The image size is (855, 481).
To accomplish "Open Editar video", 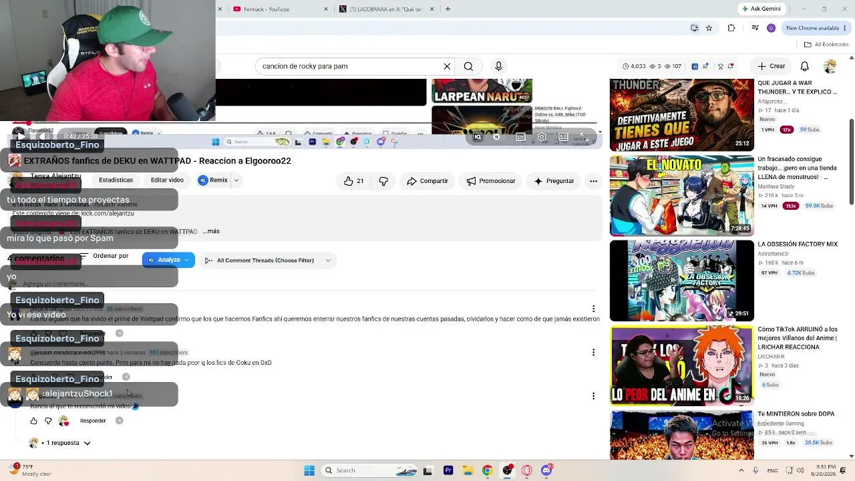I will pos(167,180).
